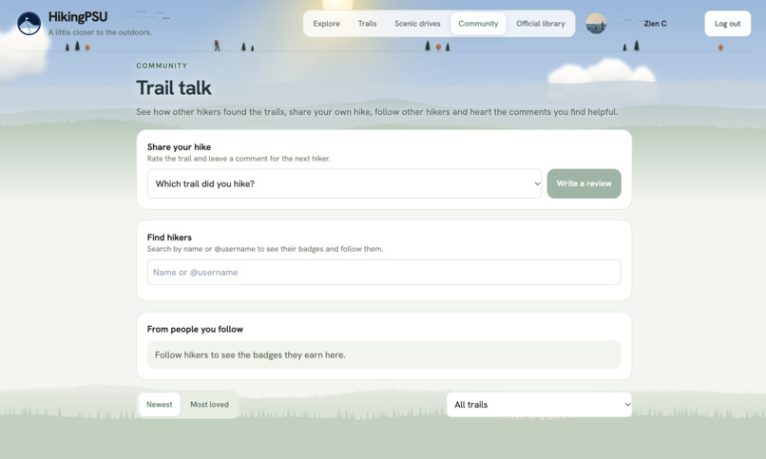Click the Share your hike heading
This screenshot has height=459, width=766.
179,147
